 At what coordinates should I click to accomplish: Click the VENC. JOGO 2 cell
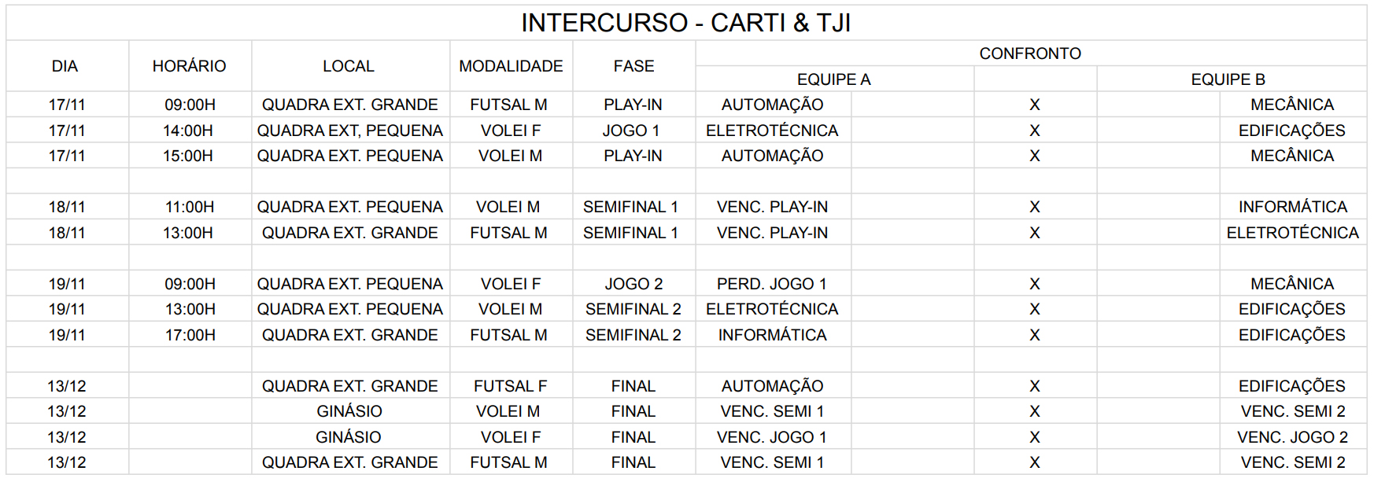coord(1292,437)
